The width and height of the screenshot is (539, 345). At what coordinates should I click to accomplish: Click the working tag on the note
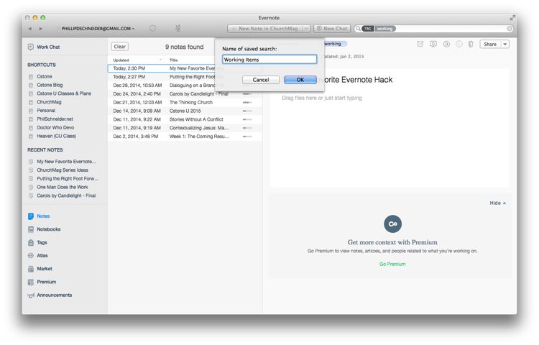click(335, 44)
